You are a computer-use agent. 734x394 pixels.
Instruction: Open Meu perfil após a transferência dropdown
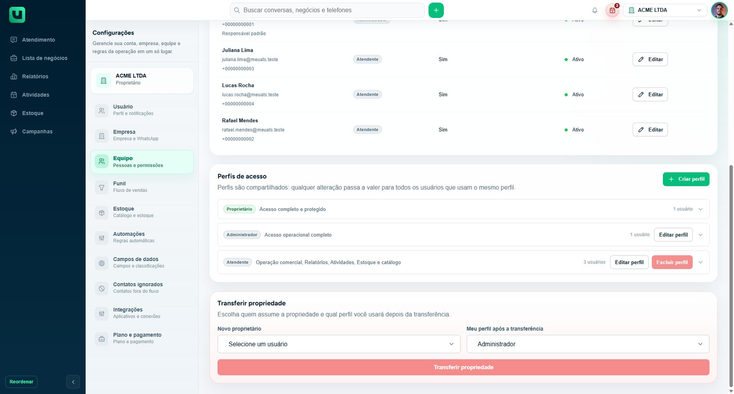(588, 344)
